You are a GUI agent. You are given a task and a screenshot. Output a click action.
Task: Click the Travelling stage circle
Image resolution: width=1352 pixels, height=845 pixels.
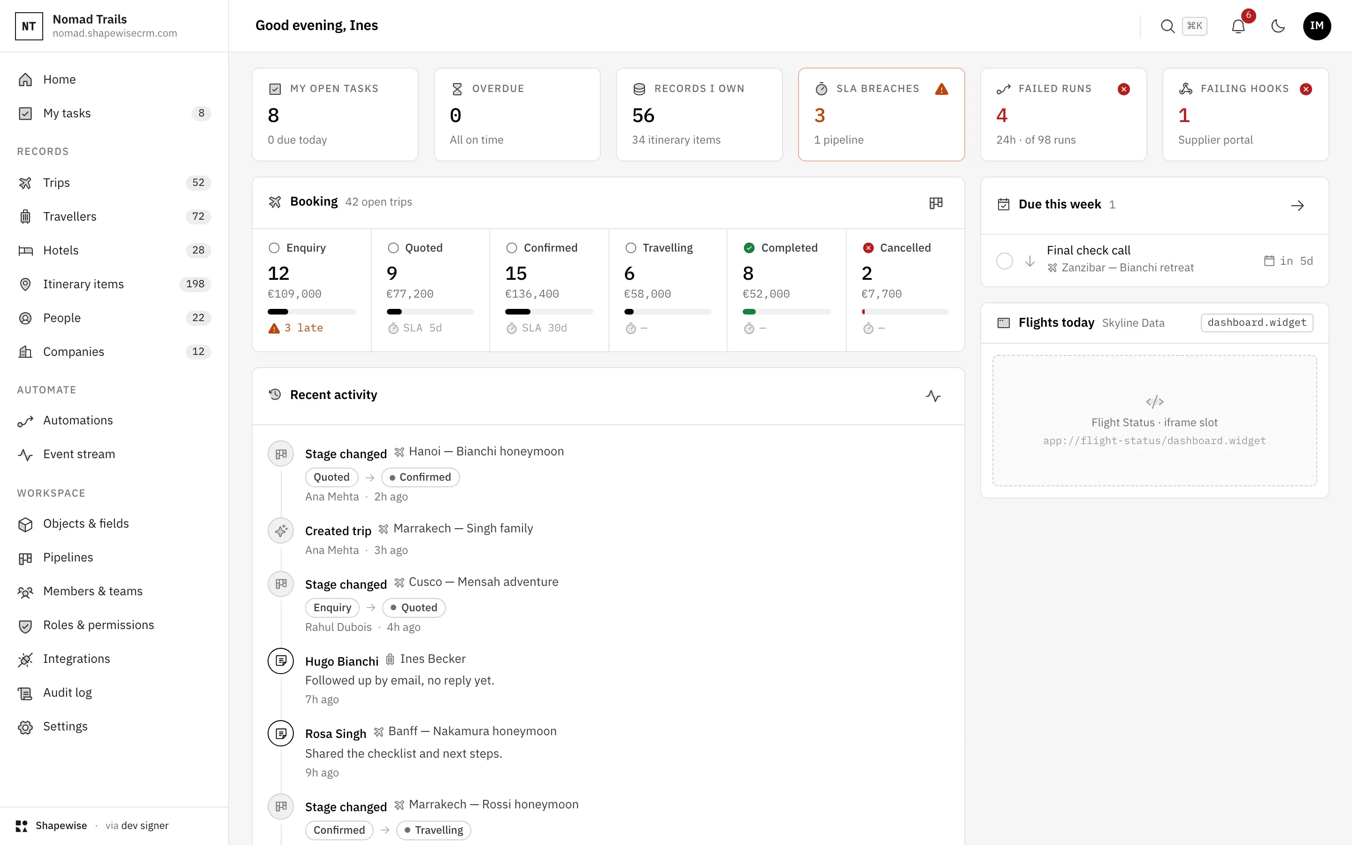(631, 247)
